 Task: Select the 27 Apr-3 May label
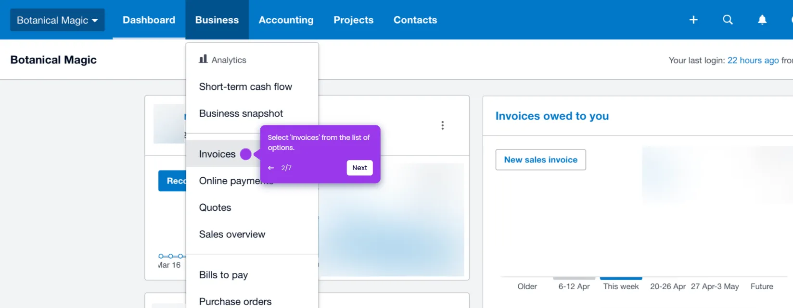click(715, 286)
